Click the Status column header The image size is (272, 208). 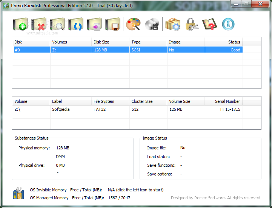(224, 42)
